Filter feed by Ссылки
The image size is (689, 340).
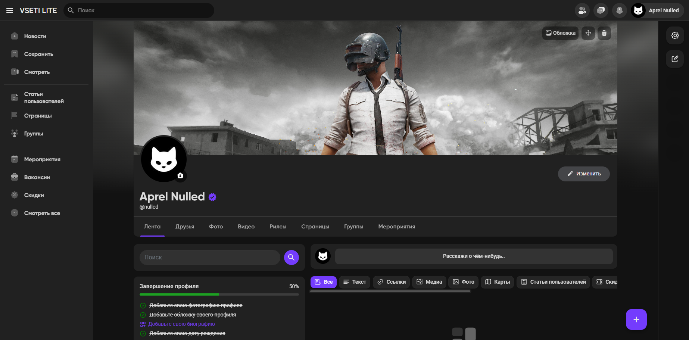pyautogui.click(x=392, y=282)
